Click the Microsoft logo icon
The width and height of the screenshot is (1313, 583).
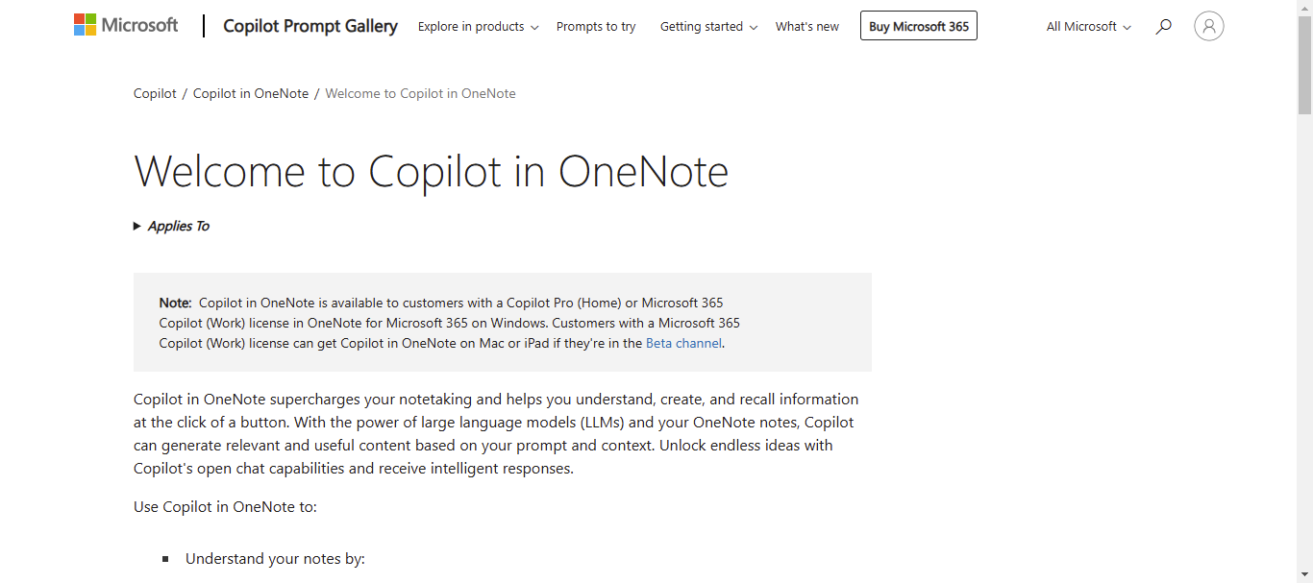pyautogui.click(x=86, y=25)
